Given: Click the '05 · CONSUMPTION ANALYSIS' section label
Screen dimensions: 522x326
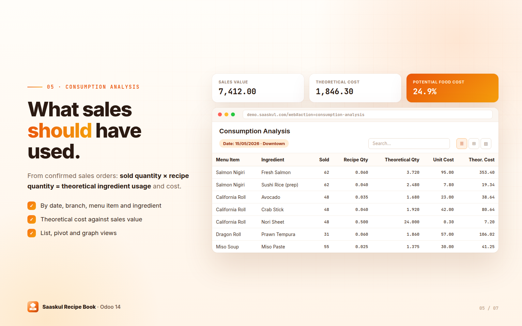Looking at the screenshot, I should coord(93,87).
